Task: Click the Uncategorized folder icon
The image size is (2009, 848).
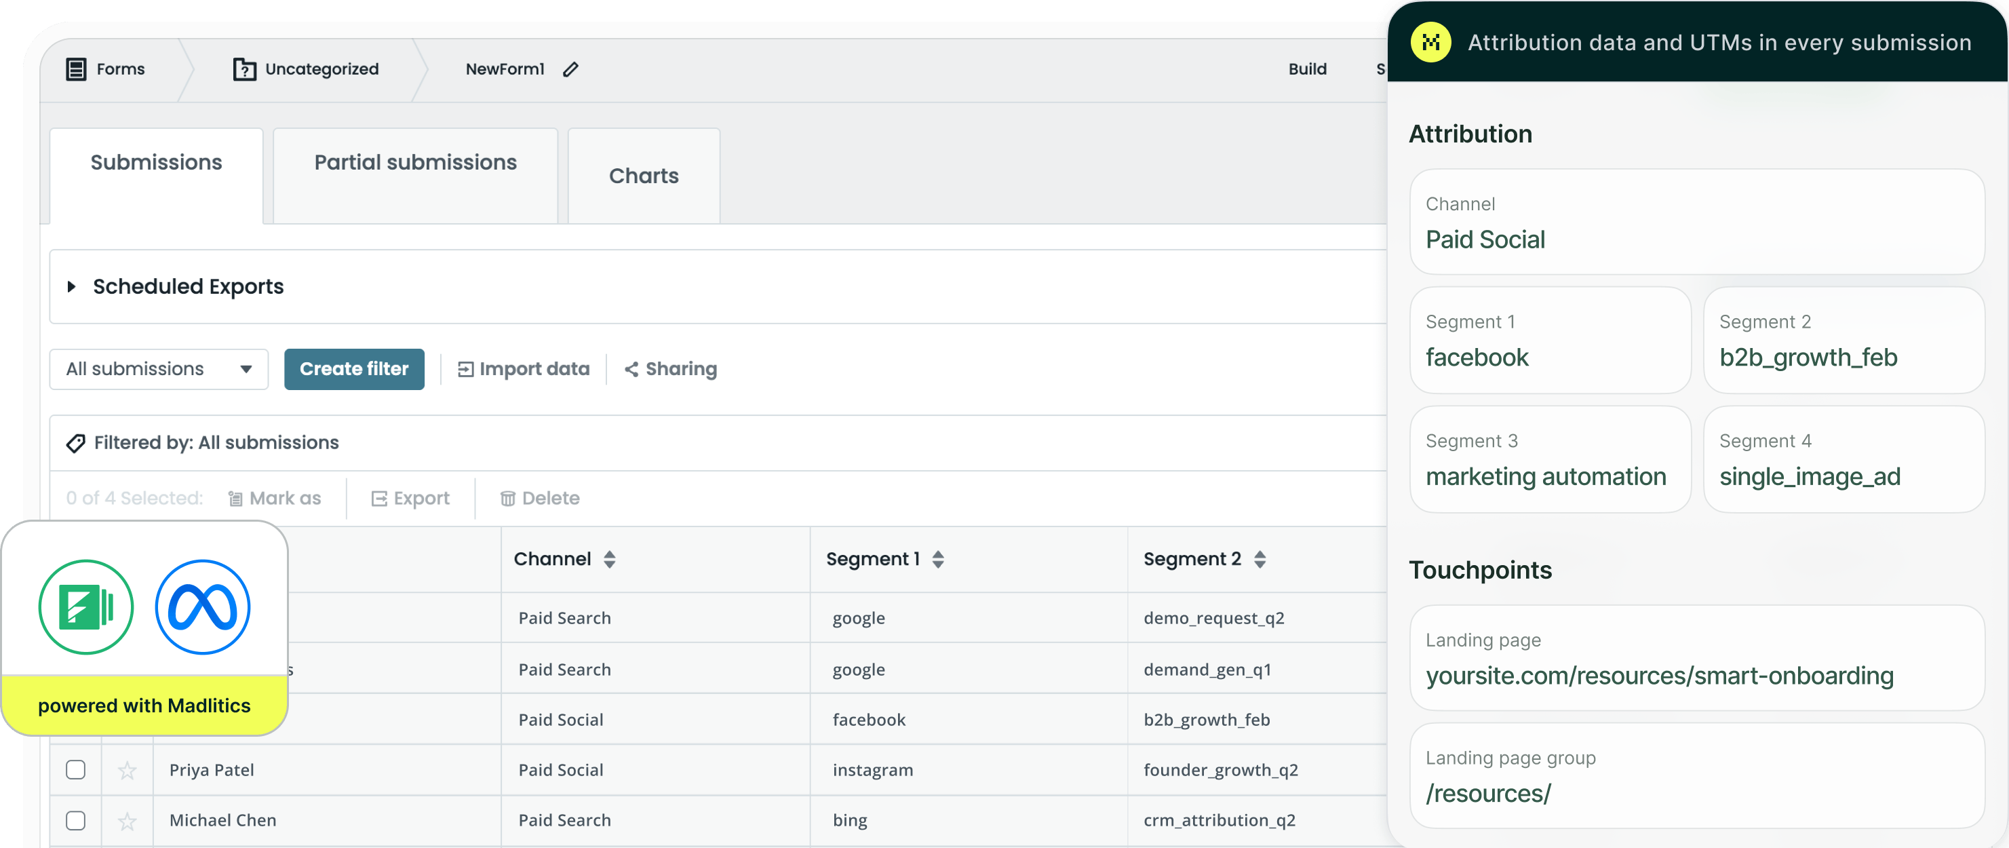Action: (x=244, y=69)
